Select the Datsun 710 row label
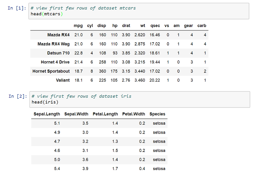The image size is (256, 181). coord(58,53)
